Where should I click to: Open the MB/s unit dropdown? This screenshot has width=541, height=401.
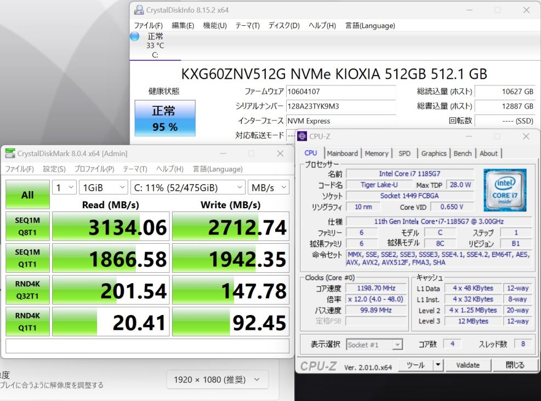268,188
